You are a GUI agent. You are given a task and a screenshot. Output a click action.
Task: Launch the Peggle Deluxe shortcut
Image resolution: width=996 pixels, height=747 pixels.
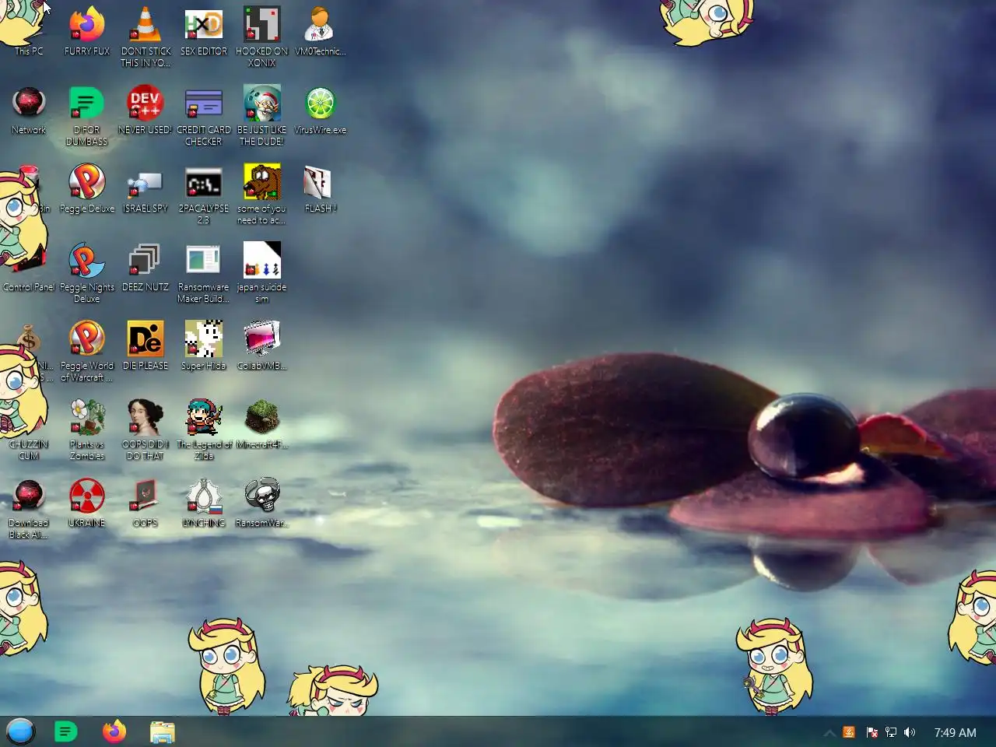point(87,183)
